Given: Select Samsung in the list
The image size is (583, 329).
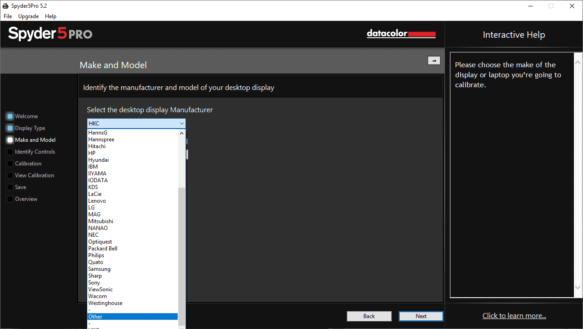Looking at the screenshot, I should pos(132,269).
